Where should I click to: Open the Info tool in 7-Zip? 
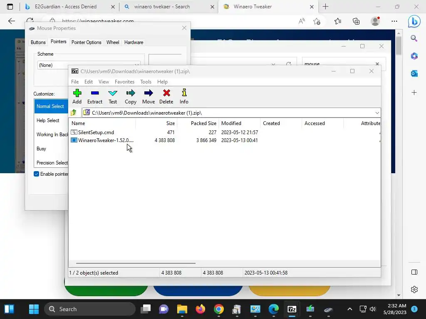(x=184, y=96)
